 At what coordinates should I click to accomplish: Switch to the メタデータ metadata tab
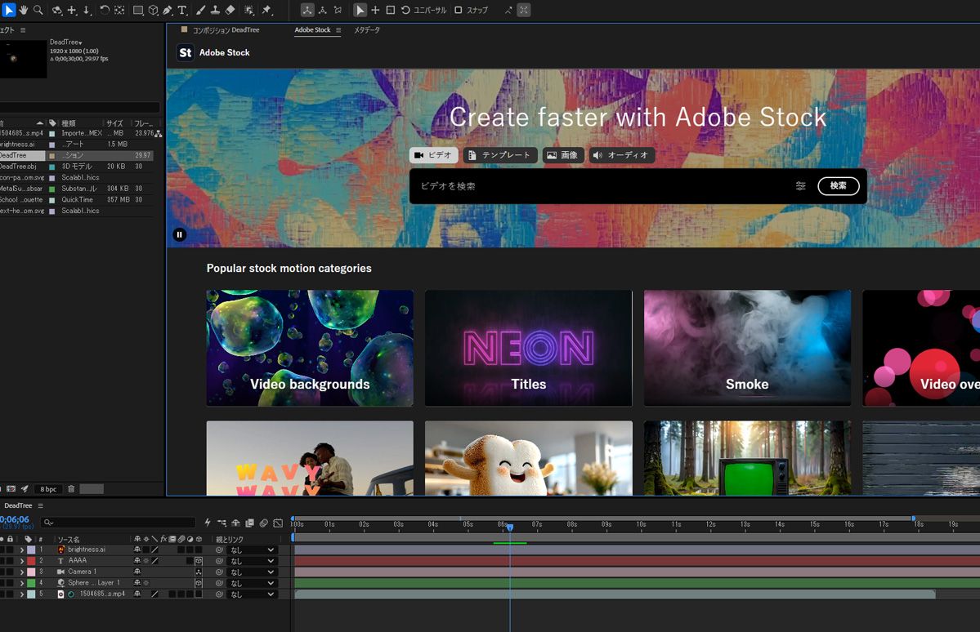pyautogui.click(x=367, y=30)
